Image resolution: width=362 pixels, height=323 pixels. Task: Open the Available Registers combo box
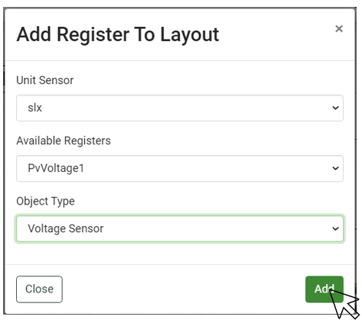point(180,168)
